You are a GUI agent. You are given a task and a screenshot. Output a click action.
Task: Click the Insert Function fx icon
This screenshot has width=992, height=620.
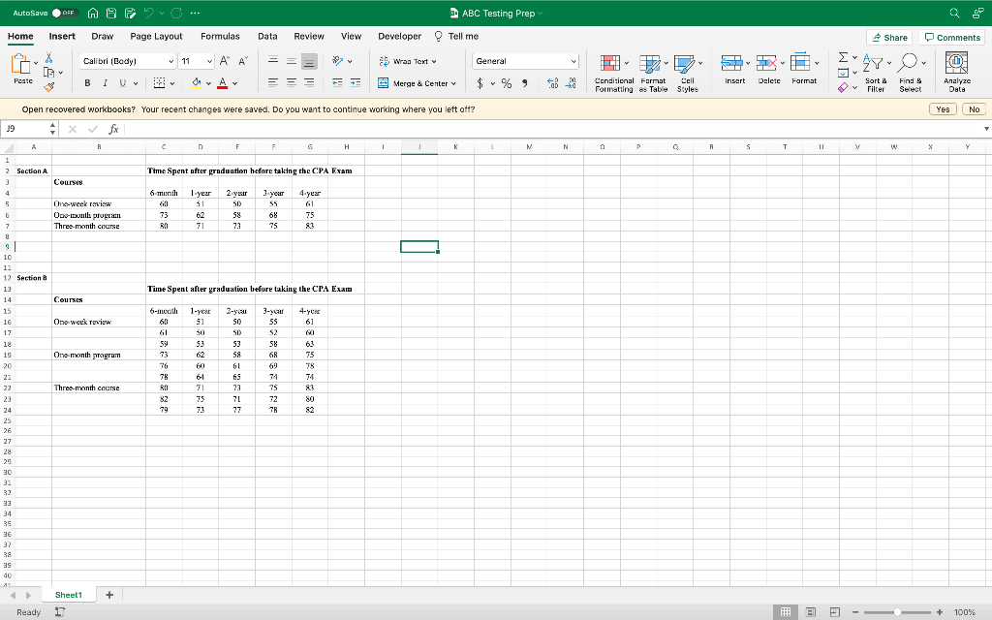point(113,129)
